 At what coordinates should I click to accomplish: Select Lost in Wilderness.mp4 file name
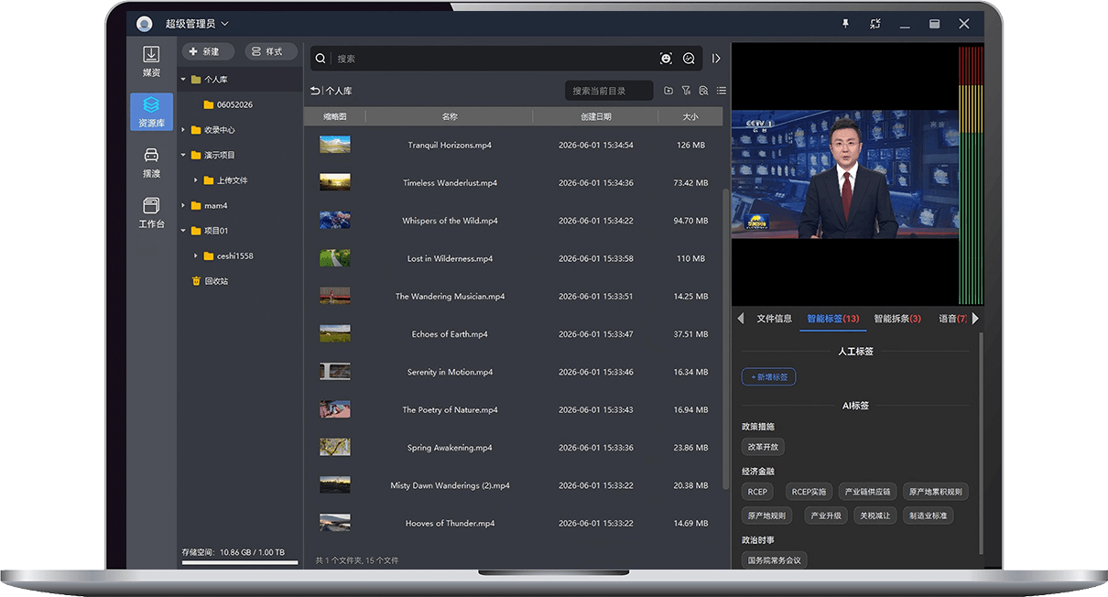click(450, 258)
